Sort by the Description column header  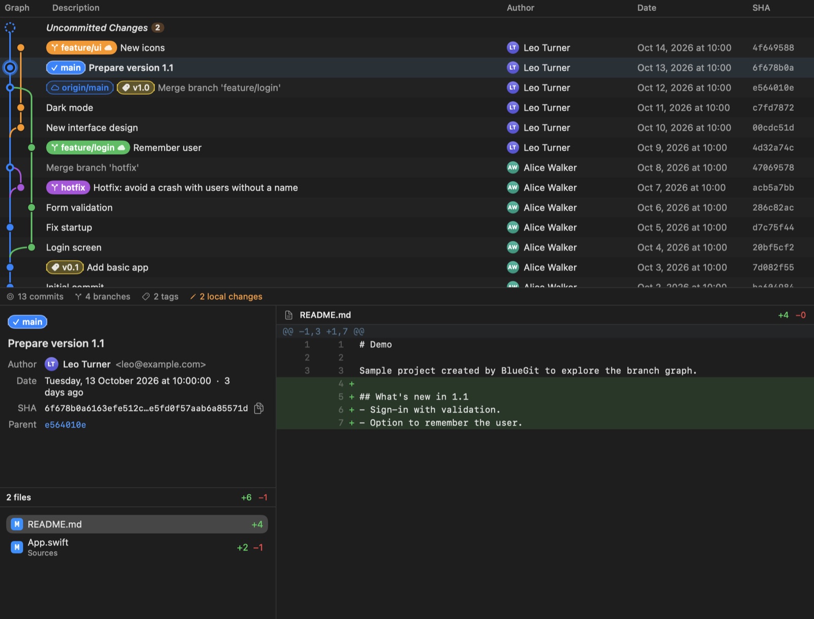(76, 8)
